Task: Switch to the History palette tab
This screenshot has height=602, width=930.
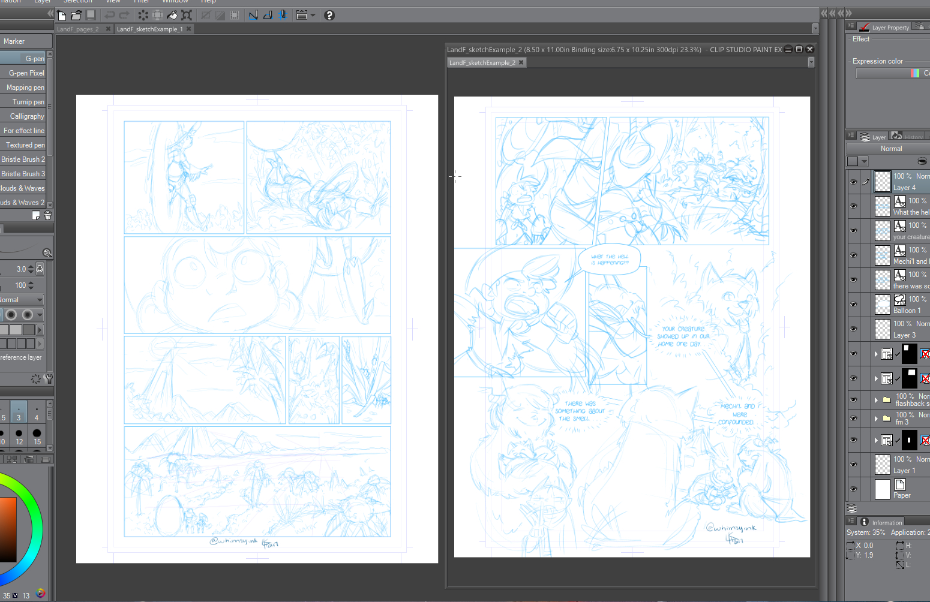Action: tap(907, 136)
